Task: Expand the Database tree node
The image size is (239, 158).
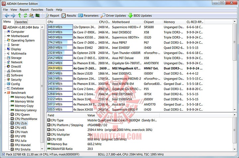Action: point(5,88)
